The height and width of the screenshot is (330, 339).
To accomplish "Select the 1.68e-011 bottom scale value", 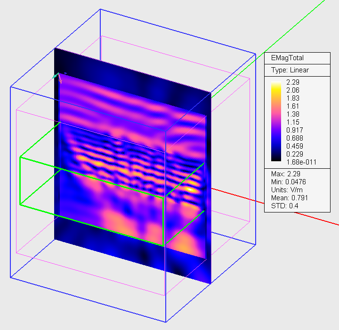I will 301,162.
